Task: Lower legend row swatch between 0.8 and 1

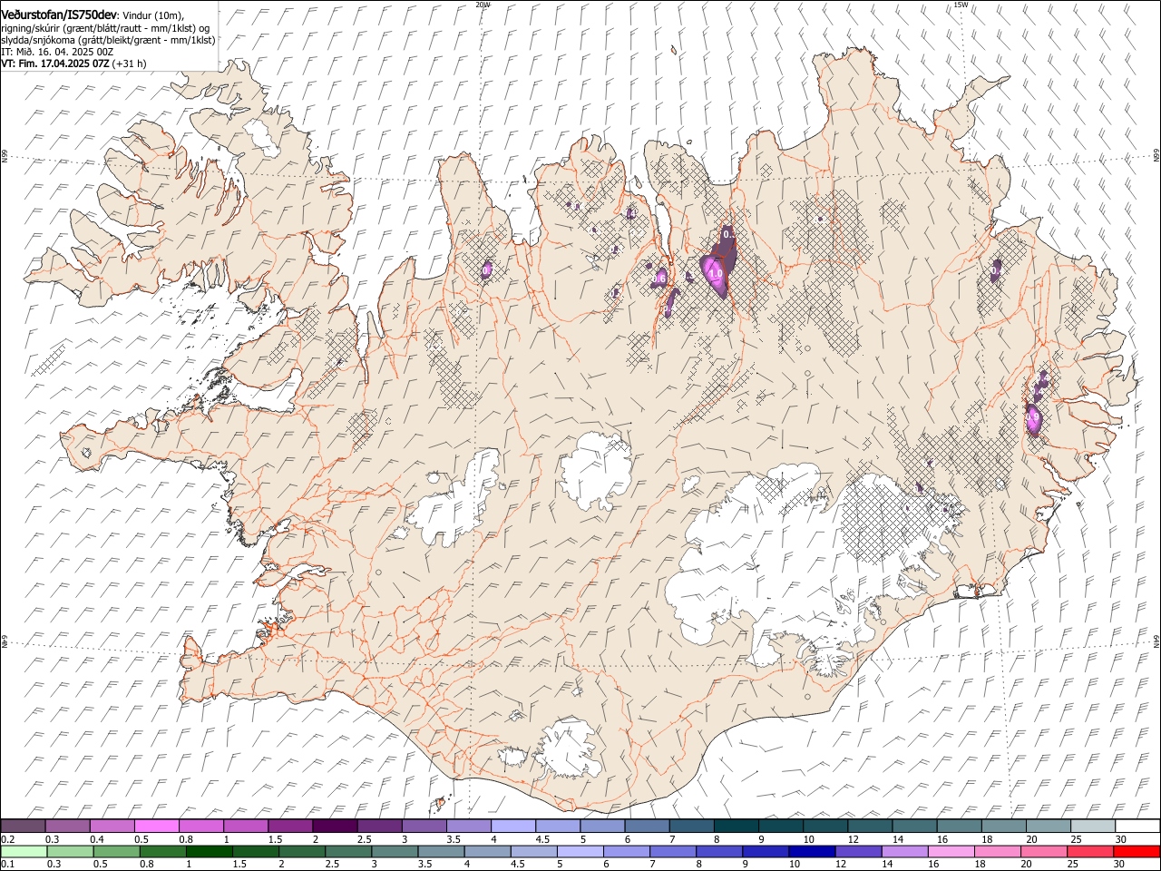Action: pos(163,851)
